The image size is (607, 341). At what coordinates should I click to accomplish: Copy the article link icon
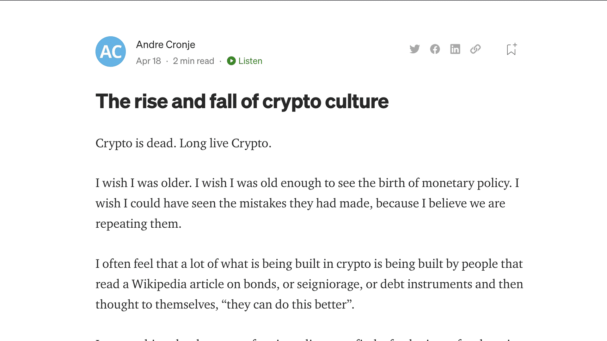click(475, 49)
